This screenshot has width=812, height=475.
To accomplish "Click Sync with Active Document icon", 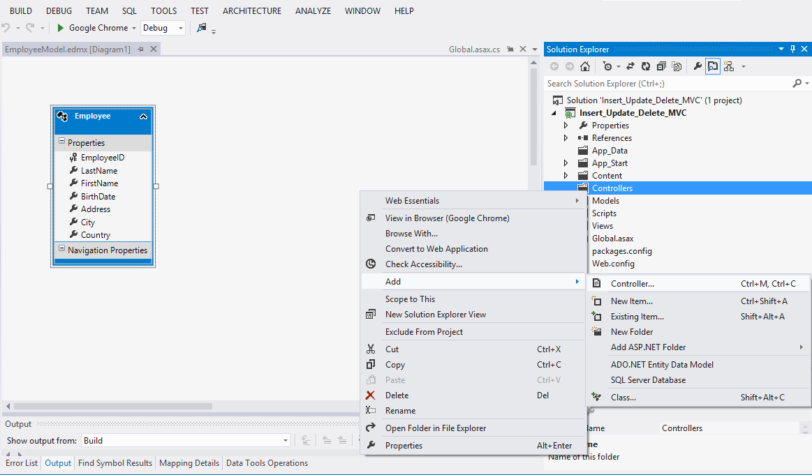I will [629, 66].
